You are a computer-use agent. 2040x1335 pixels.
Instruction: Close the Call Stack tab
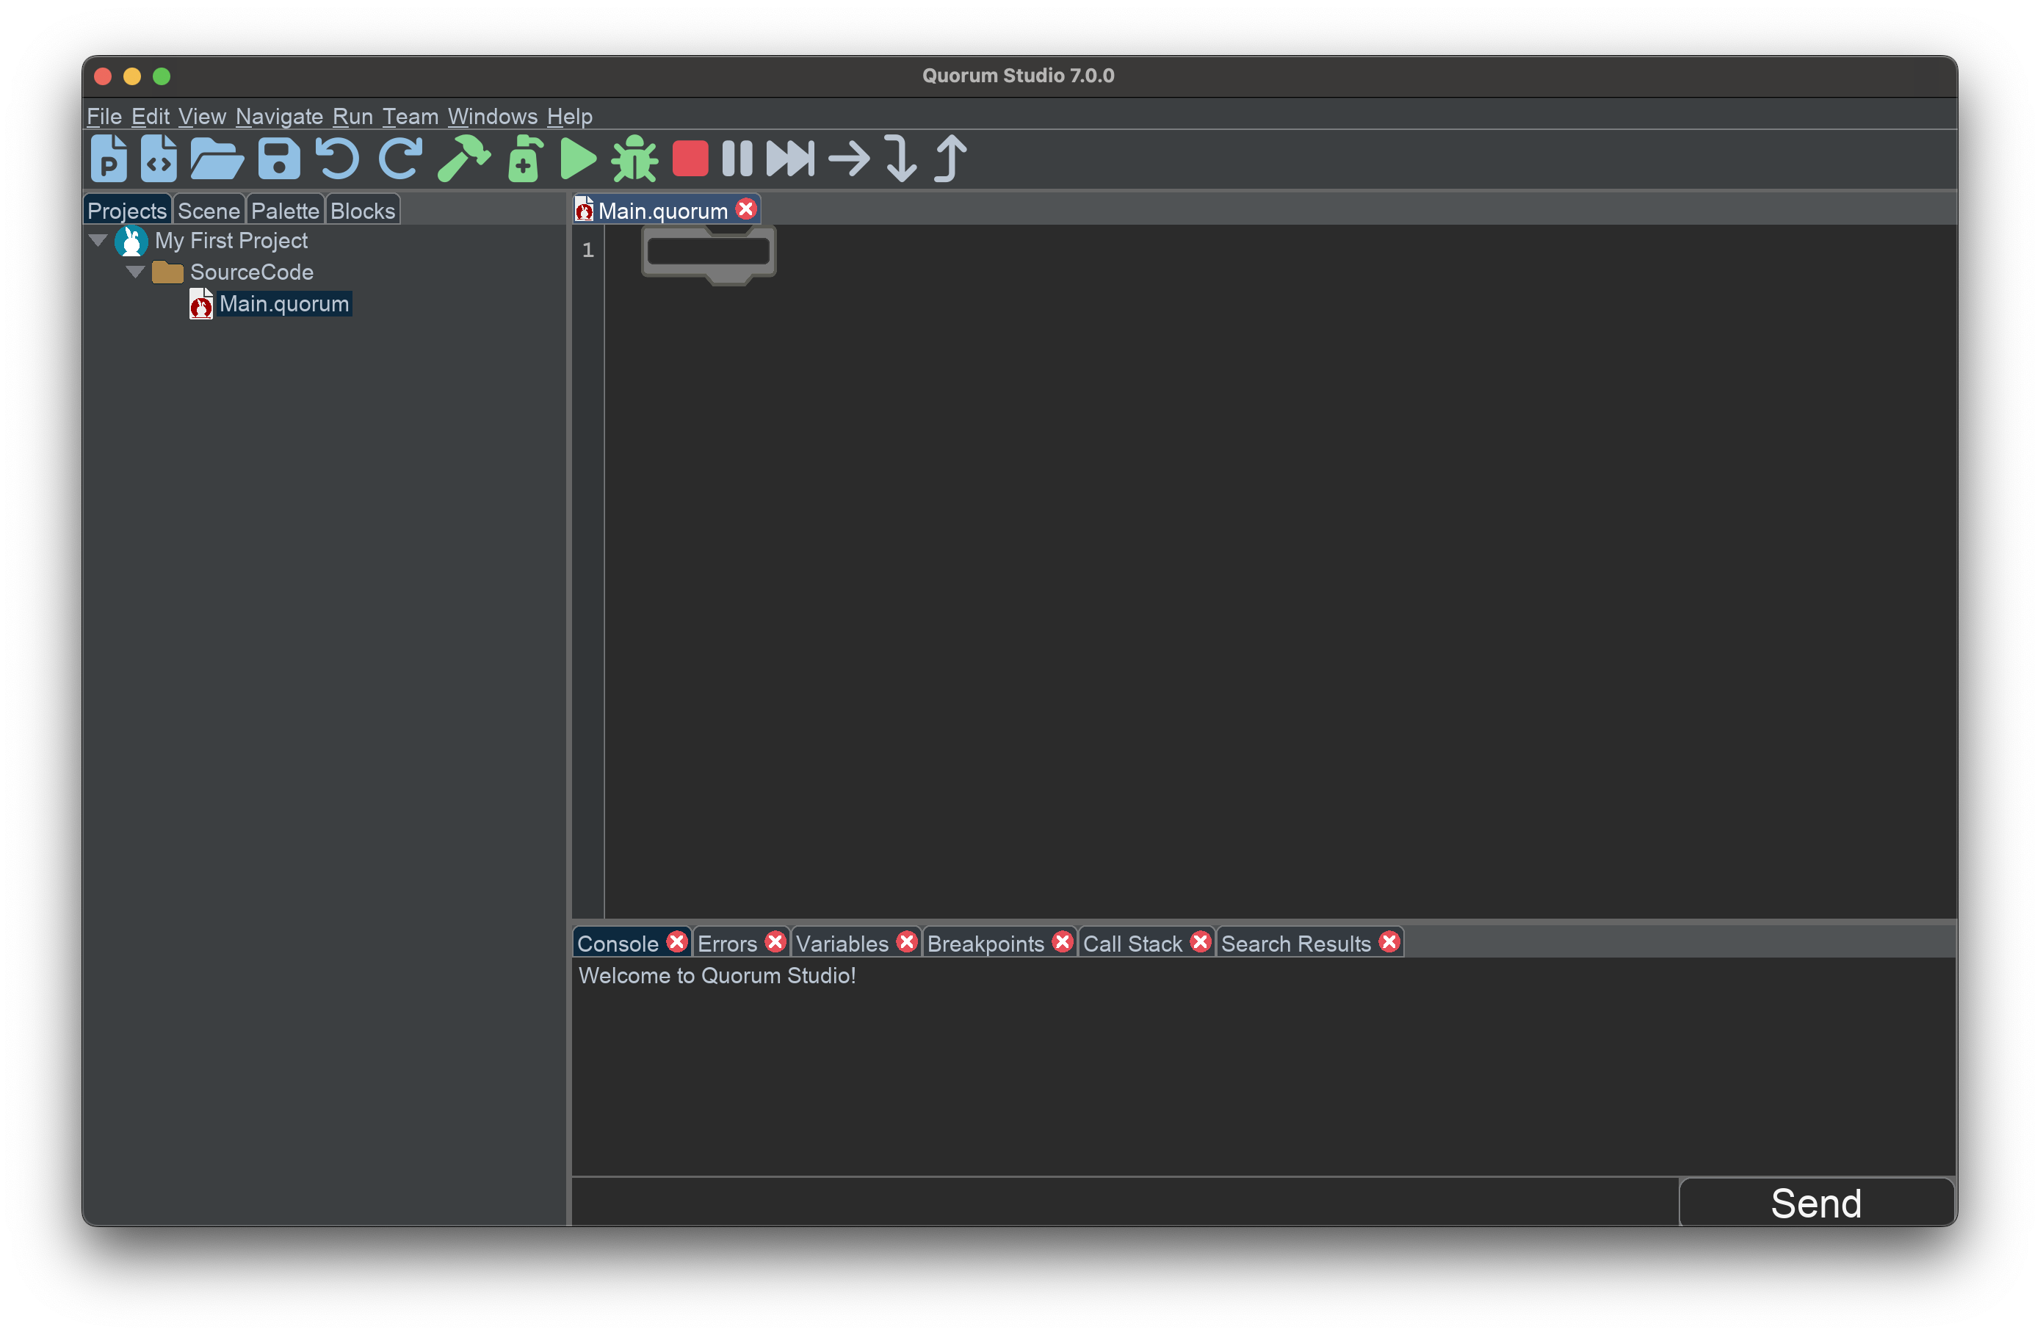pos(1200,941)
